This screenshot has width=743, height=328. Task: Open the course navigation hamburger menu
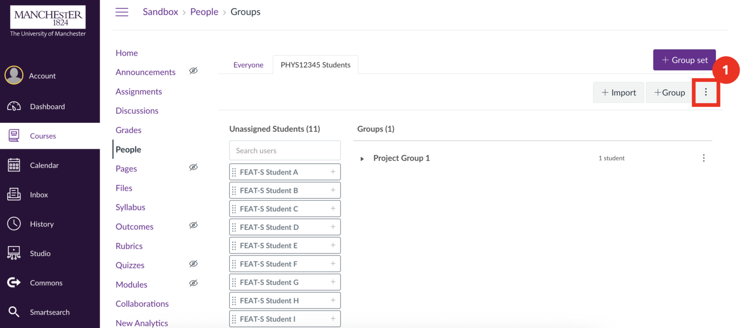tap(121, 12)
